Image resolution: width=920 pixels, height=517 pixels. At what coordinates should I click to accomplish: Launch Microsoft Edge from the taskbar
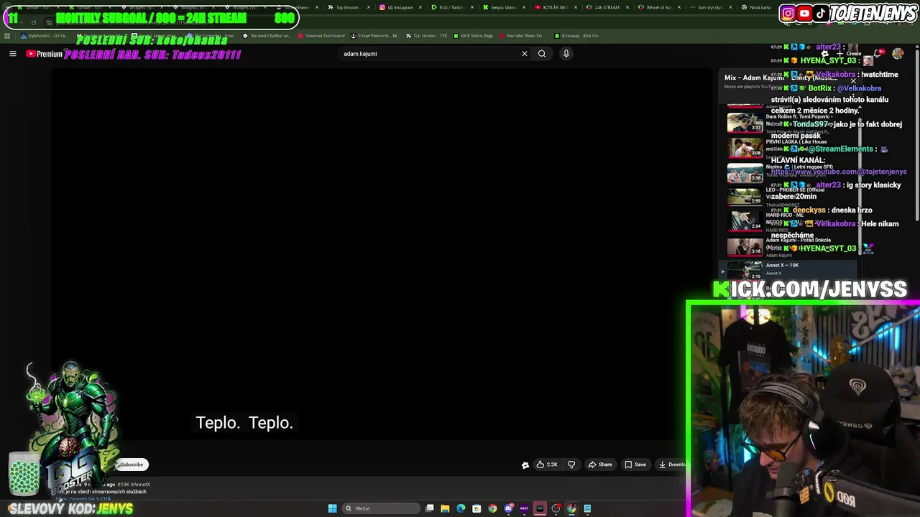[x=461, y=508]
